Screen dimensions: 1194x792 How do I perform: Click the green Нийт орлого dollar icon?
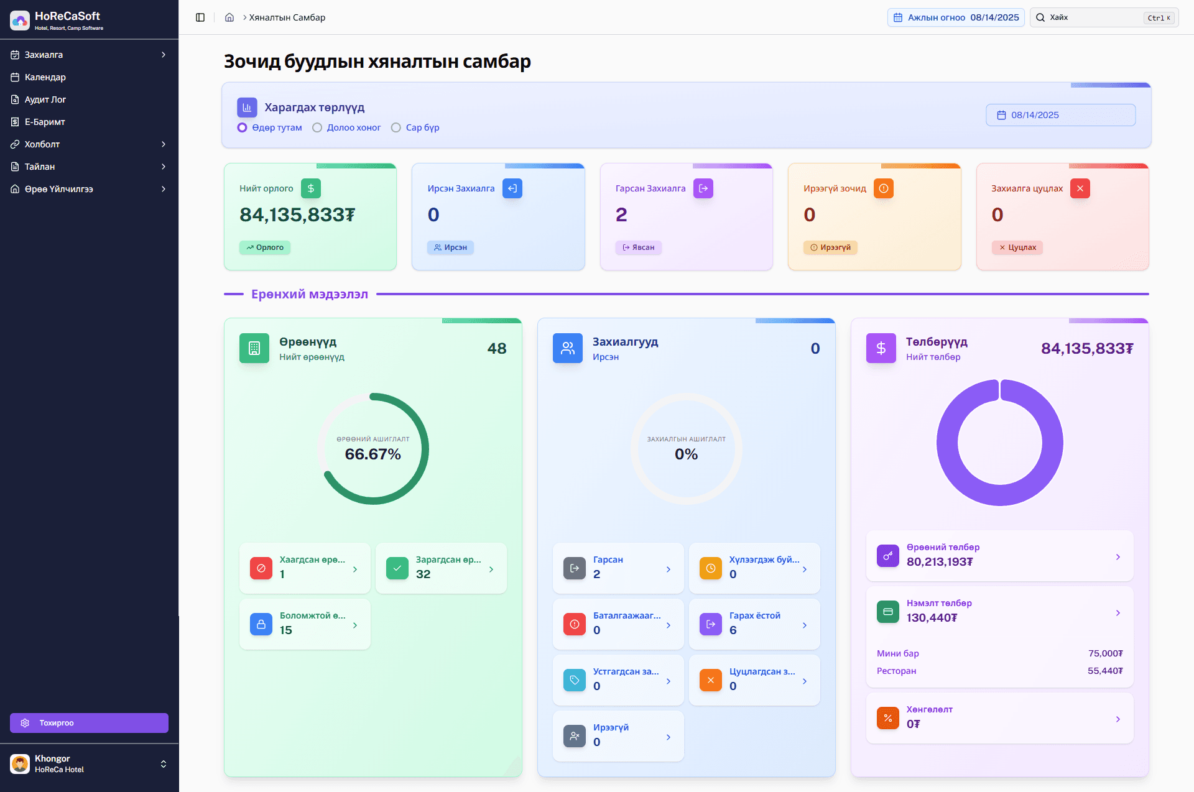(x=311, y=188)
